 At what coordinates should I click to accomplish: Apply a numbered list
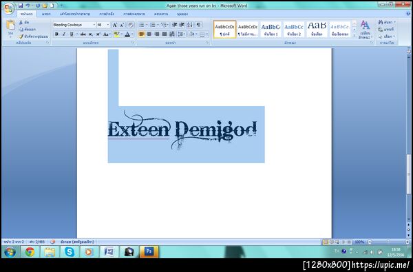point(153,25)
